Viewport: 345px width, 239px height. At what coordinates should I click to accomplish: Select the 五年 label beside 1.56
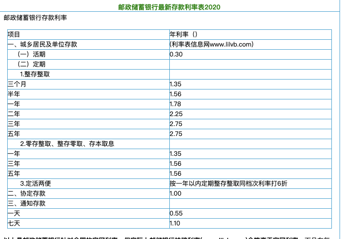point(14,173)
